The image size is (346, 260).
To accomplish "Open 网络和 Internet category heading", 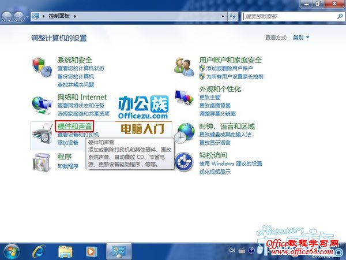I will pyautogui.click(x=82, y=97).
